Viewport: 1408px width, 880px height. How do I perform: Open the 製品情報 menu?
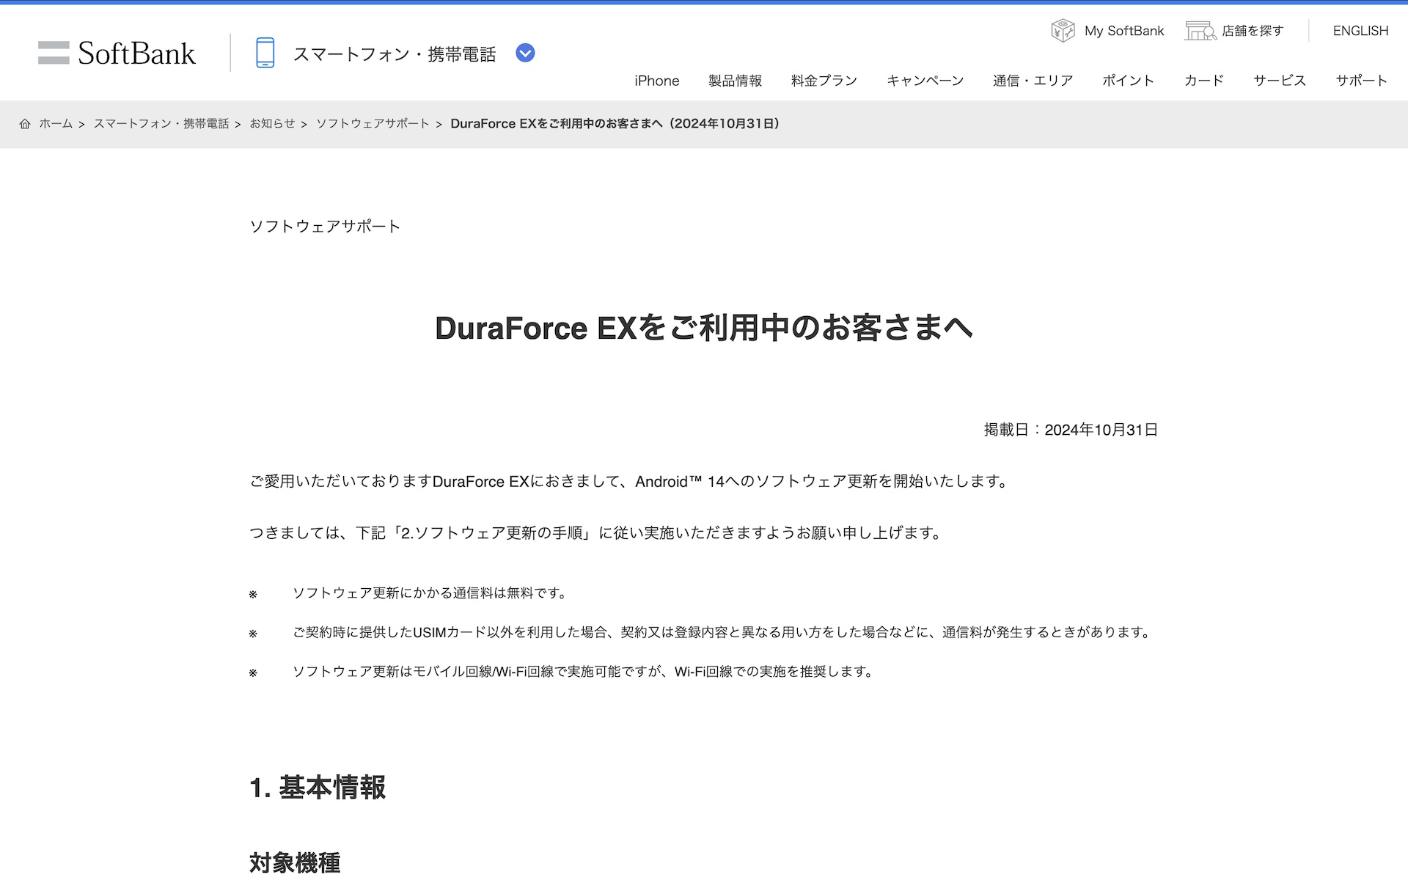coord(735,81)
